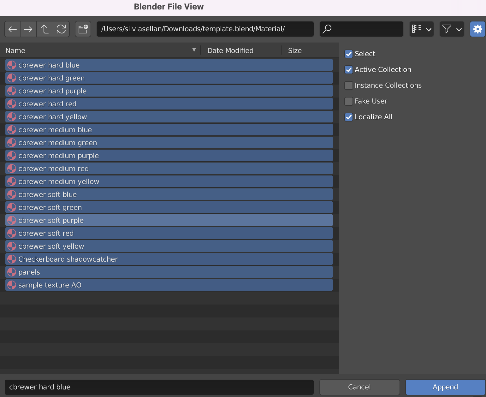Select the sample texture AO row
The width and height of the screenshot is (486, 397).
(x=169, y=285)
